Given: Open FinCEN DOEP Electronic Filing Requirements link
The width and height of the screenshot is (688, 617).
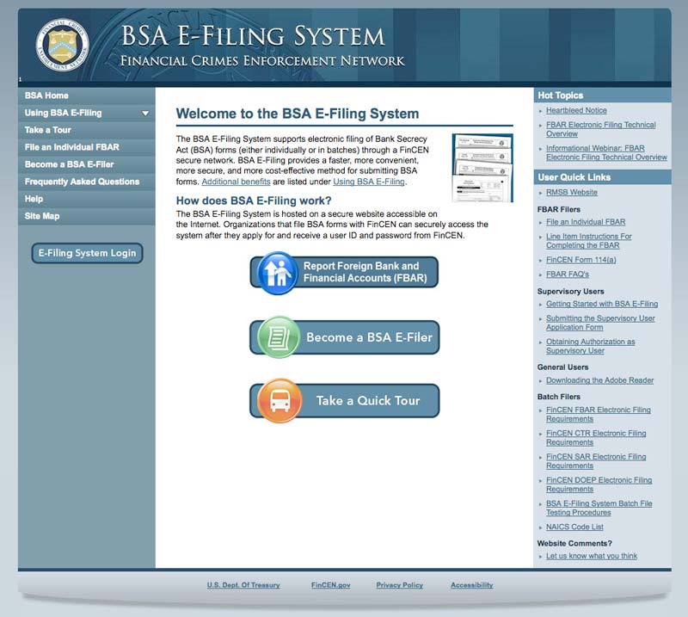Looking at the screenshot, I should click(599, 484).
